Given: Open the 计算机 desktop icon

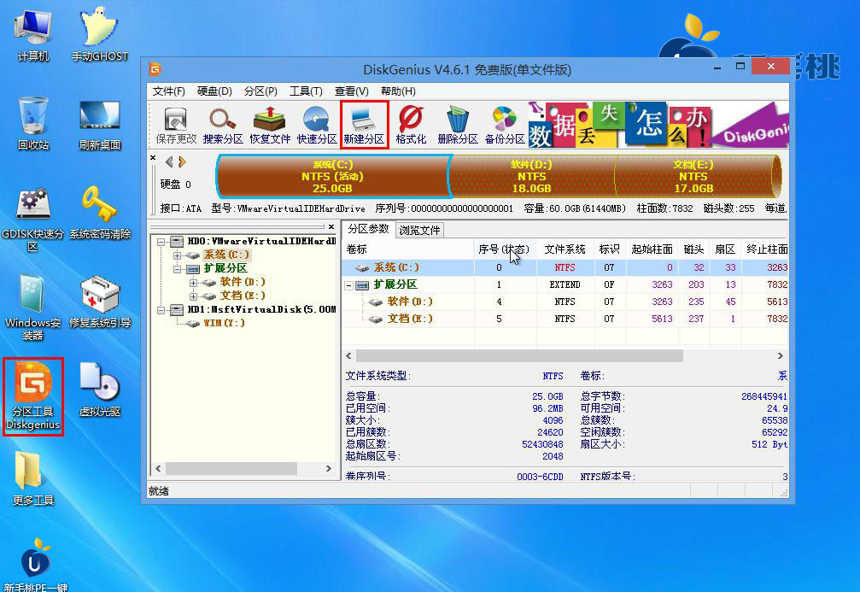Looking at the screenshot, I should tap(33, 34).
